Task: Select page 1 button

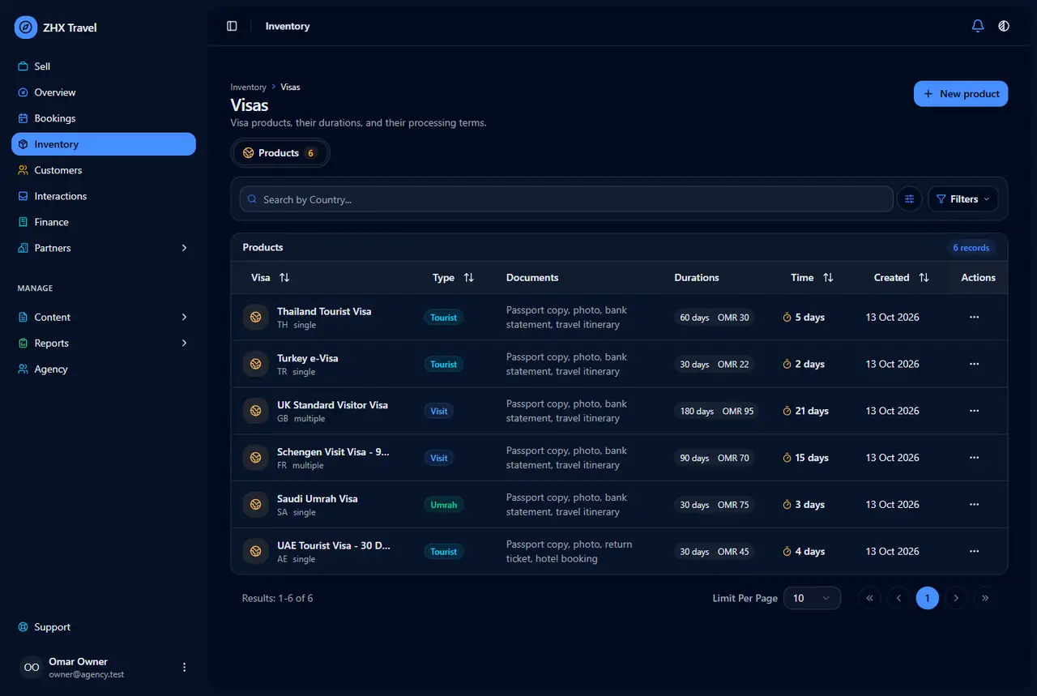Action: coord(928,598)
